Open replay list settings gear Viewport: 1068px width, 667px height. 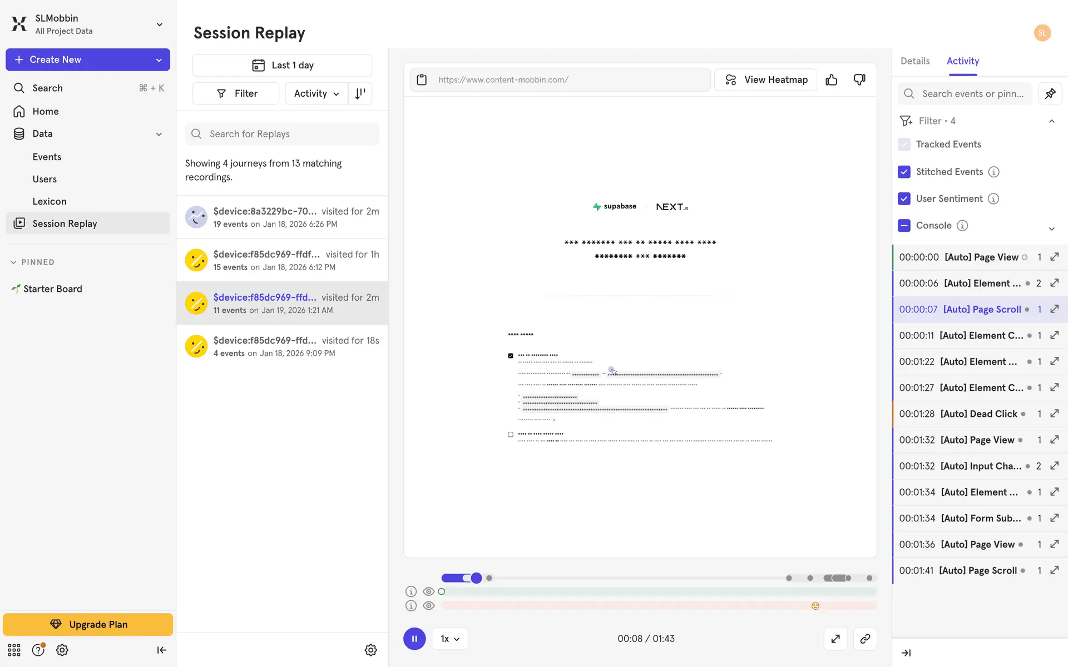370,650
